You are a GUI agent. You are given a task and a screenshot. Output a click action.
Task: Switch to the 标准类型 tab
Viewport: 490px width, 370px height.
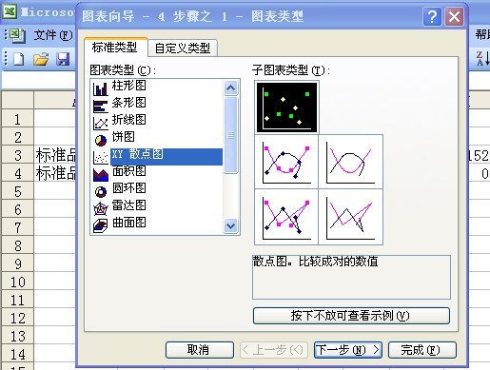[x=114, y=47]
